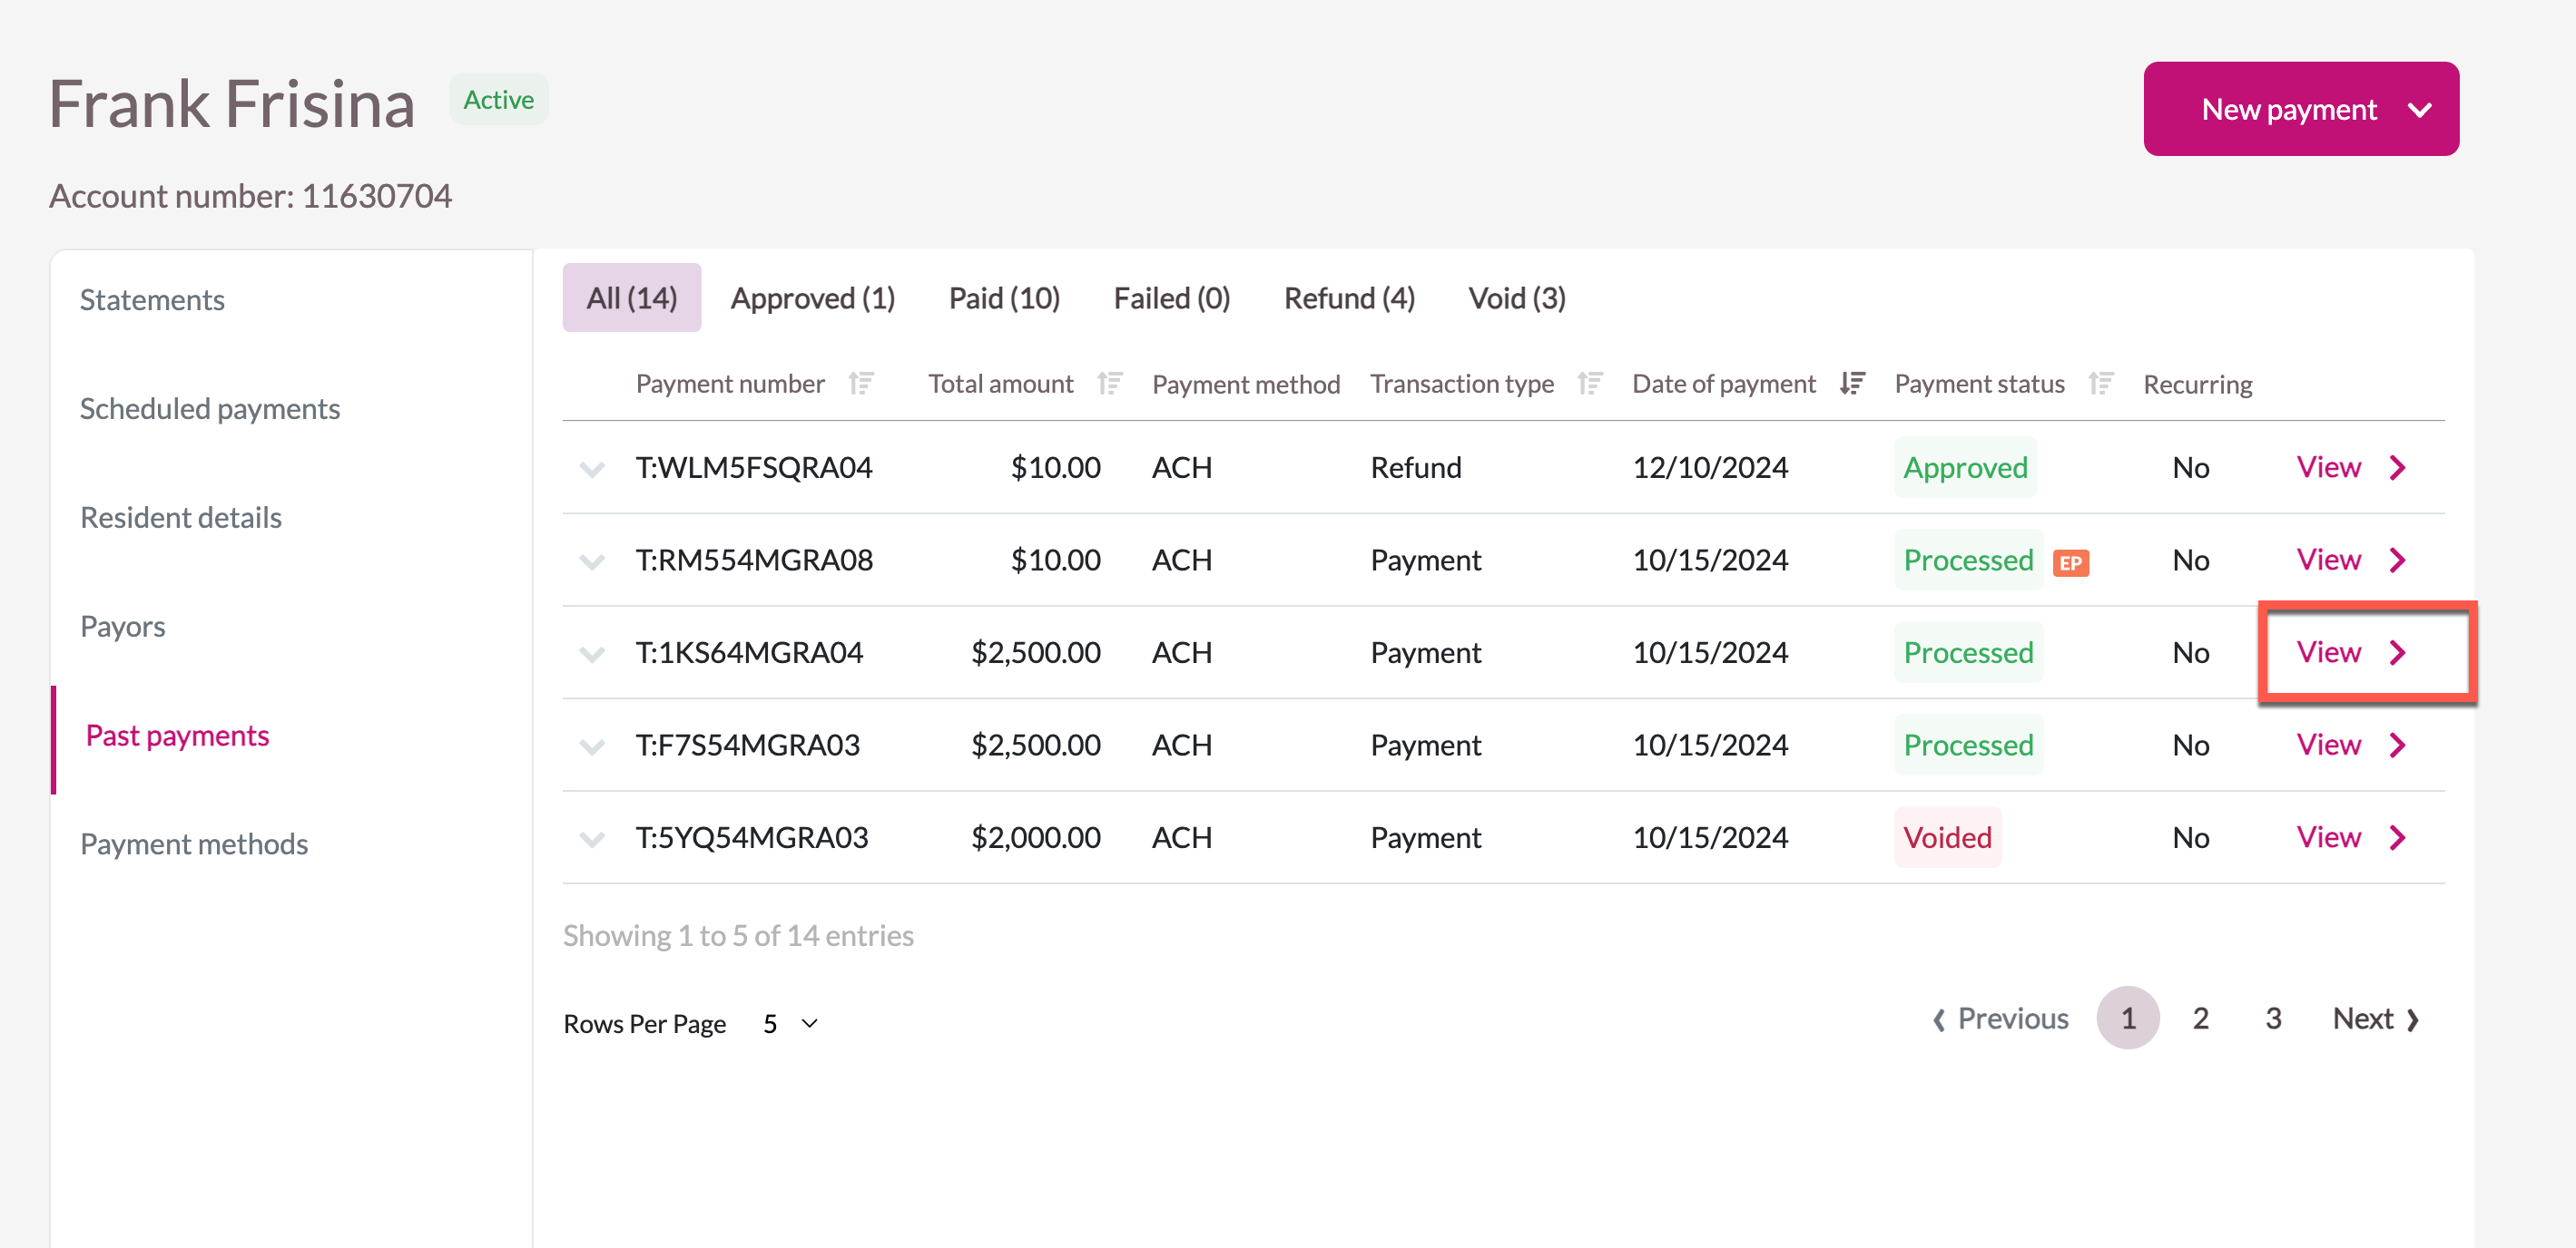Open Payment methods sidebar section
2576x1248 pixels.
coord(194,844)
